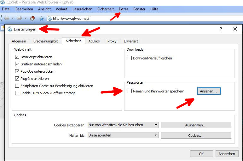Disable the JavaScript aktivieren checkbox
Viewport: 243px width, 161px height.
[17, 57]
